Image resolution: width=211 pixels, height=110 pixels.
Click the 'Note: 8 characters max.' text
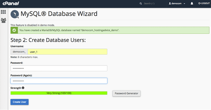[24, 57]
